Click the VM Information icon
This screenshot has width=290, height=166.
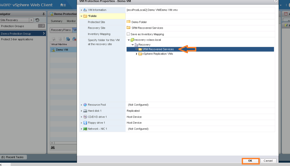tap(85, 10)
